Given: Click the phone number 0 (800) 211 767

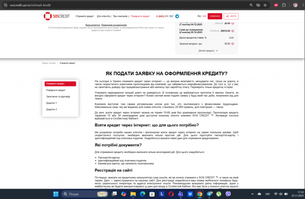Looking at the screenshot, I should (165, 16).
